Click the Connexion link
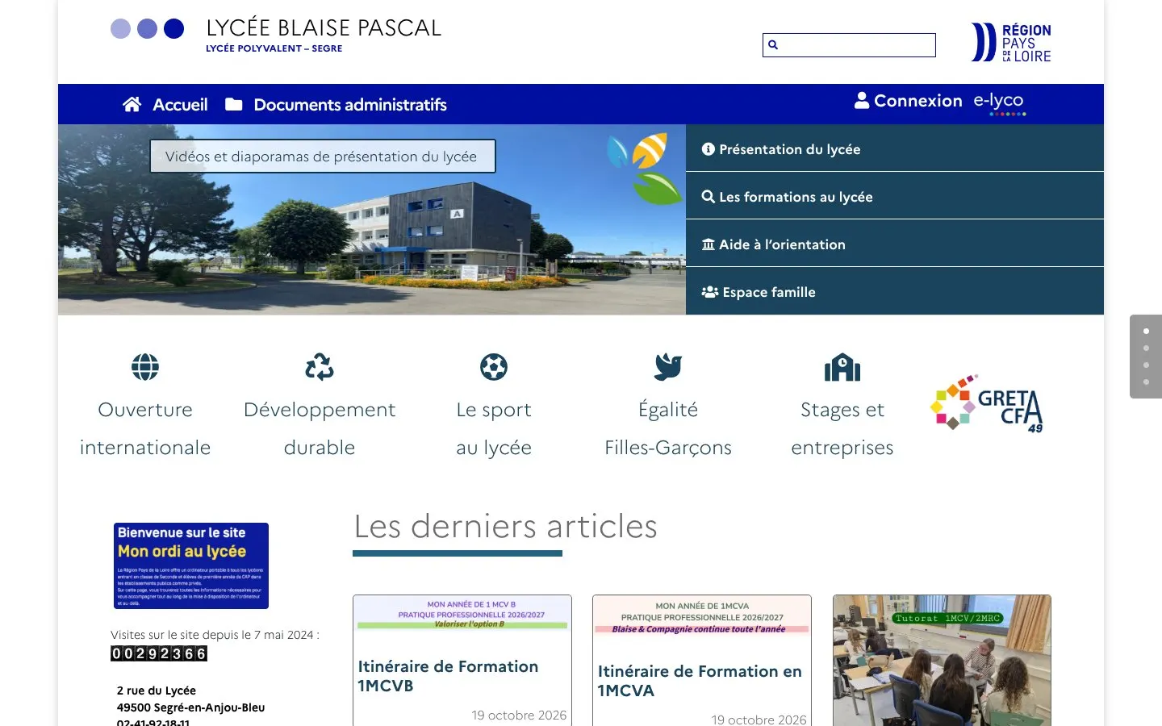The width and height of the screenshot is (1162, 726). [918, 101]
